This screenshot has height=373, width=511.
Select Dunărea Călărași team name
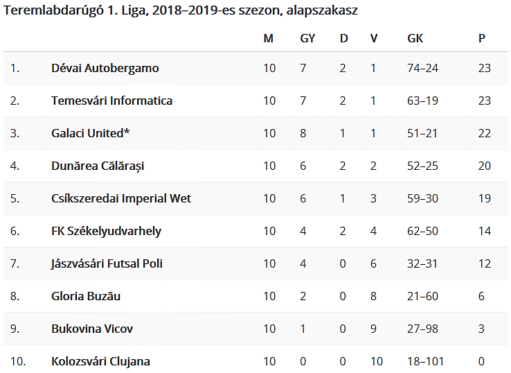[x=98, y=166]
